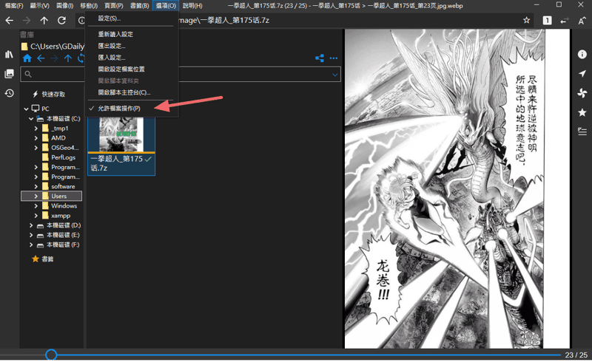The width and height of the screenshot is (592, 362).
Task: Click the manga page image in viewer
Action: click(457, 188)
